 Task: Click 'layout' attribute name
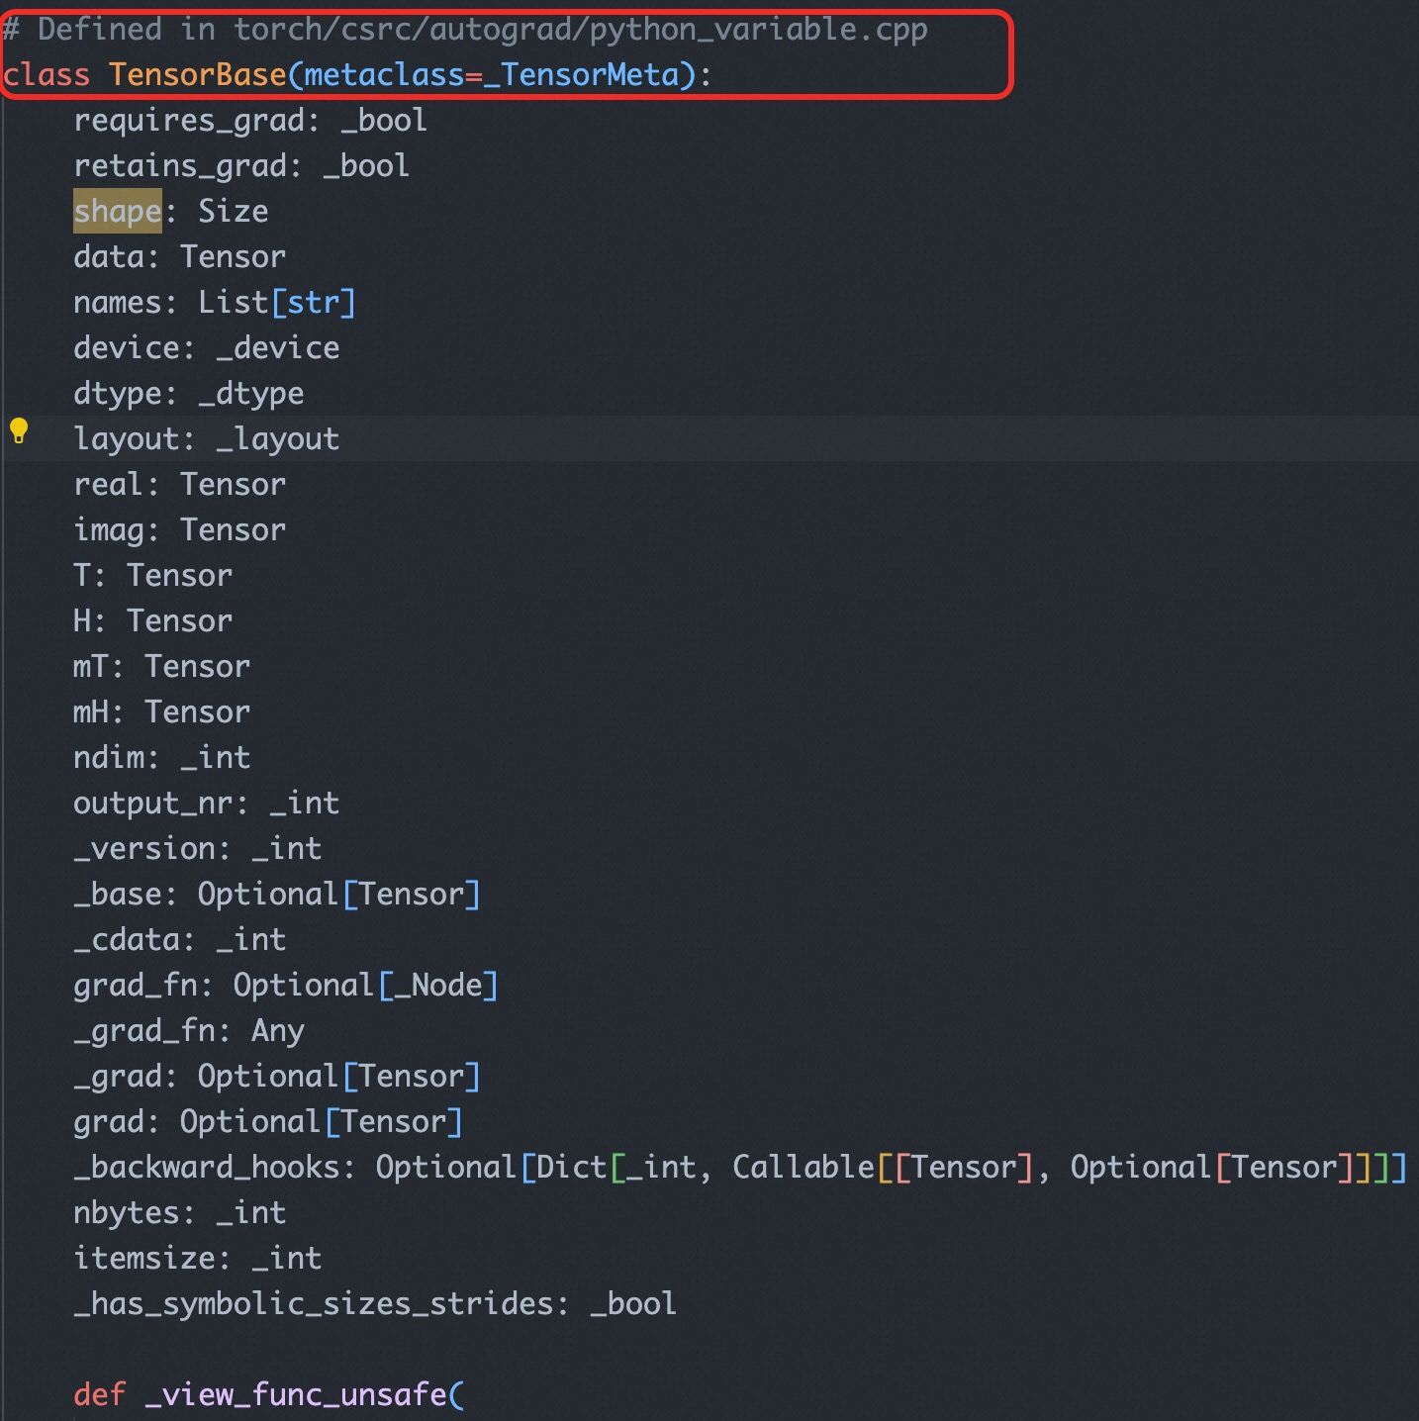click(126, 439)
